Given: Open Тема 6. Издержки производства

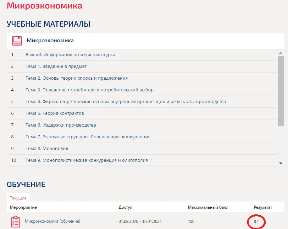Looking at the screenshot, I should (x=61, y=125).
